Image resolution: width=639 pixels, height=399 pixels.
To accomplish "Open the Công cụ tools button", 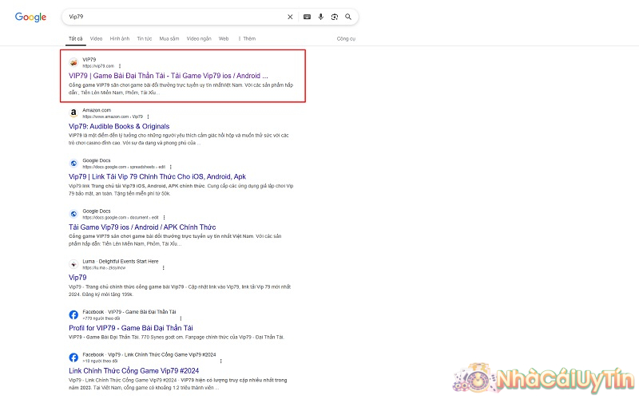I will [346, 38].
